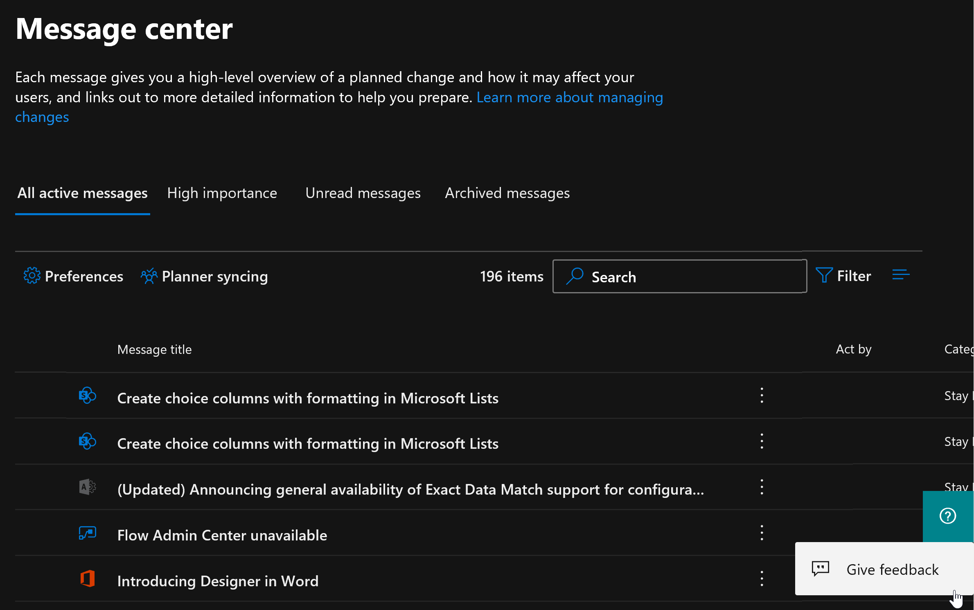The width and height of the screenshot is (974, 610).
Task: Open Exact Data Match announcement message
Action: point(410,489)
